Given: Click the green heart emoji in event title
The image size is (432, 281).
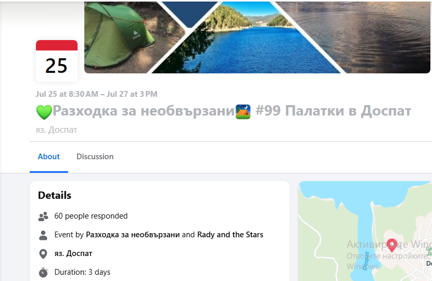Looking at the screenshot, I should tap(44, 112).
